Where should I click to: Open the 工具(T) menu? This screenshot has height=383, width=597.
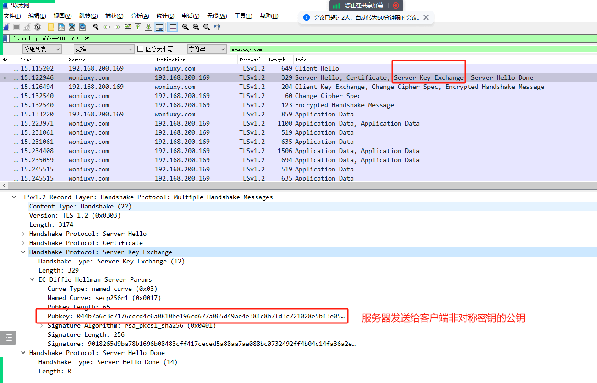[x=243, y=16]
